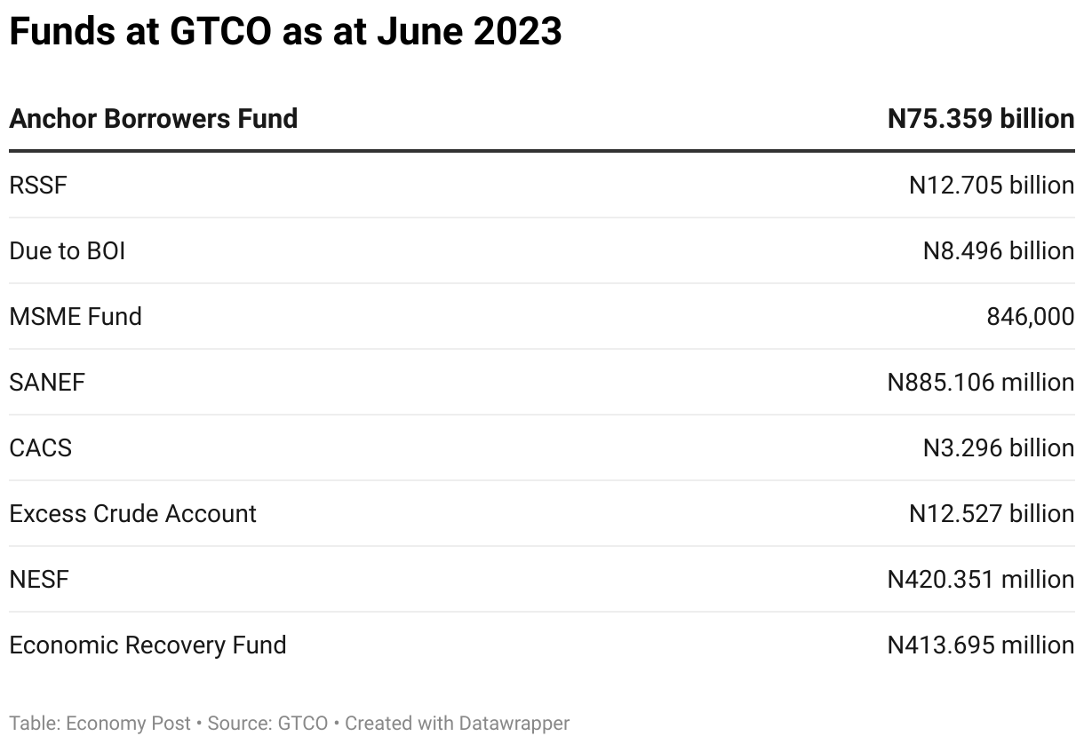Click the N420.351 million value

pyautogui.click(x=981, y=579)
